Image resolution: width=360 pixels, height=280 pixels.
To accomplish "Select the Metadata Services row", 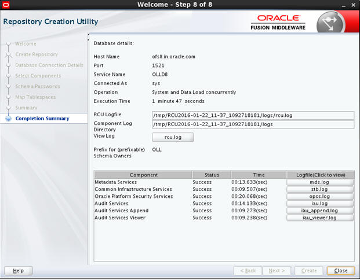I will pos(224,182).
